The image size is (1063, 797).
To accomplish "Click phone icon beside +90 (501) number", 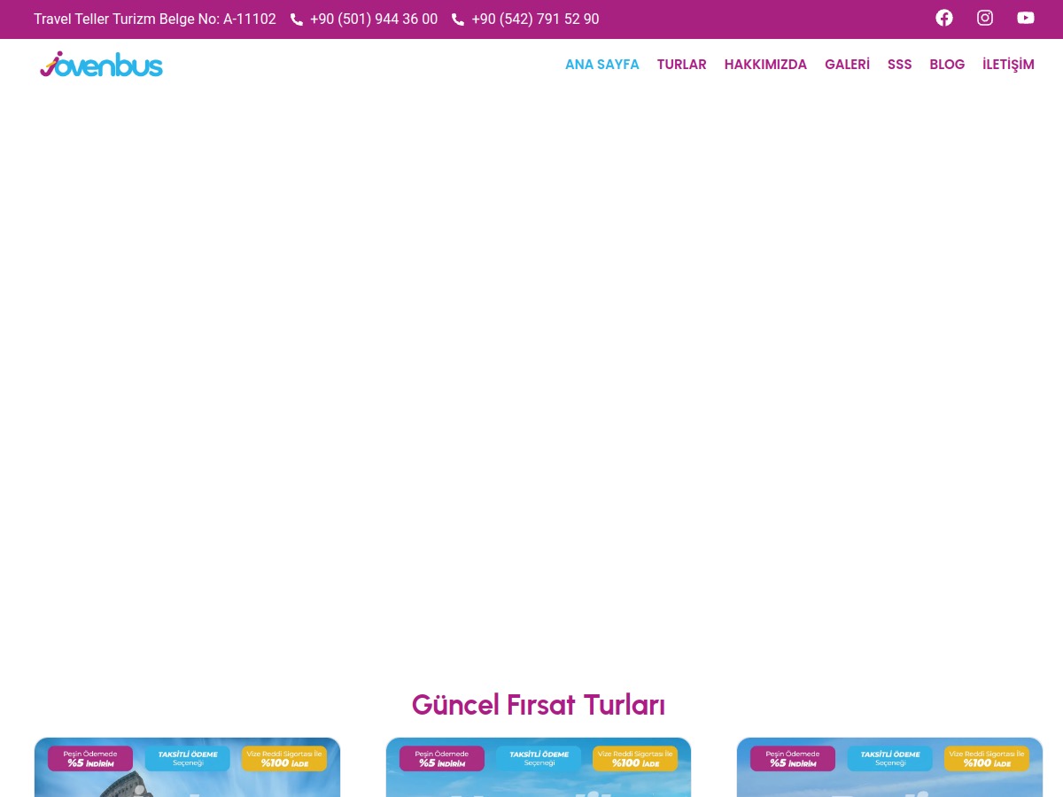I will (x=297, y=19).
